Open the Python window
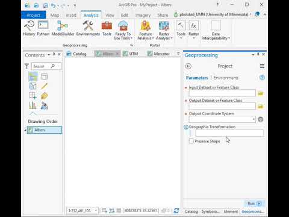The width and height of the screenshot is (289, 217). pyautogui.click(x=43, y=28)
